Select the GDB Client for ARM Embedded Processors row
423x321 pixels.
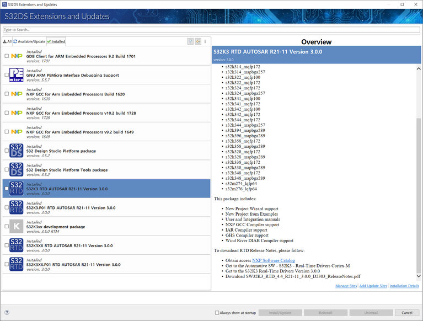pyautogui.click(x=106, y=56)
